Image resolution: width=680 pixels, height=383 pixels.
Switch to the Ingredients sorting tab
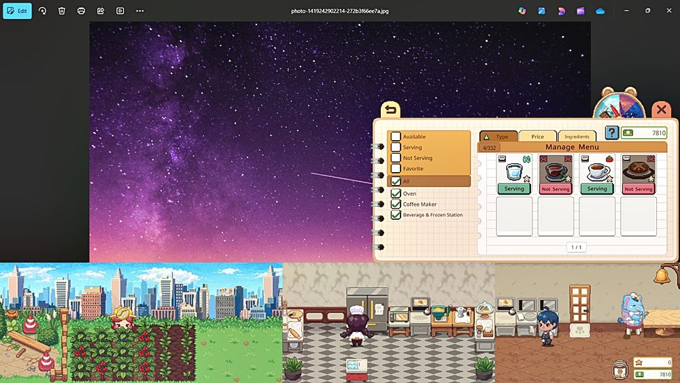tap(577, 136)
